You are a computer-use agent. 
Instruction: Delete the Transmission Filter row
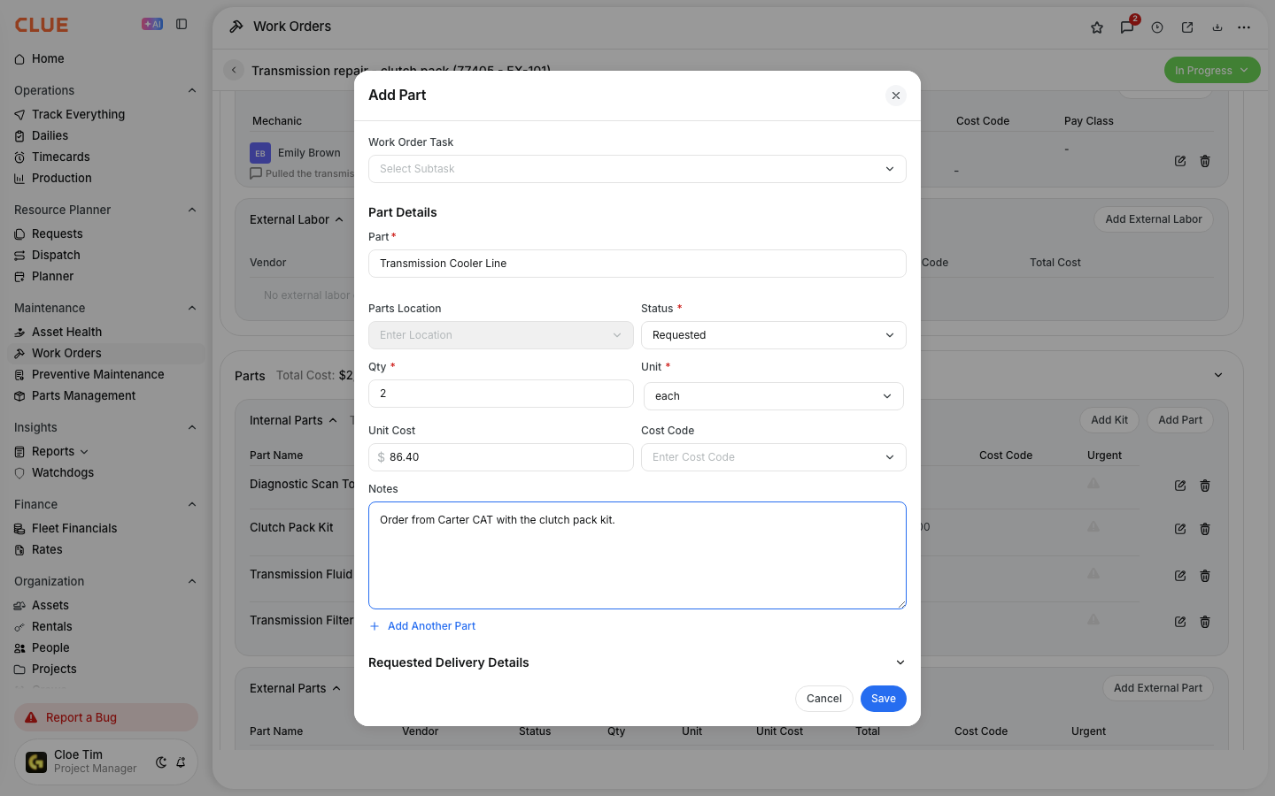click(1205, 622)
